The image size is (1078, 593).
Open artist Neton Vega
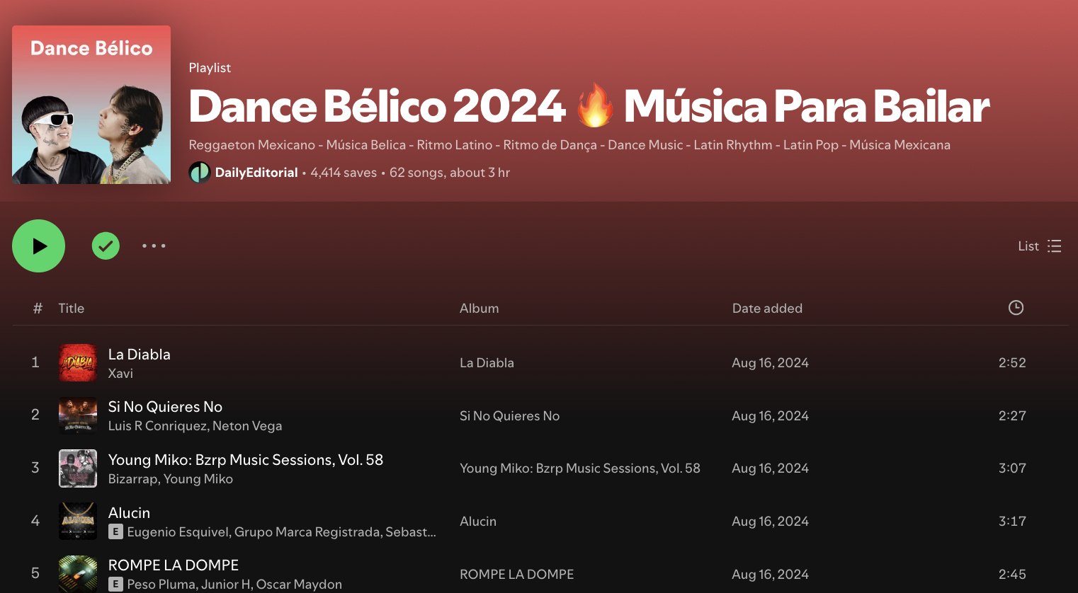[x=247, y=425]
